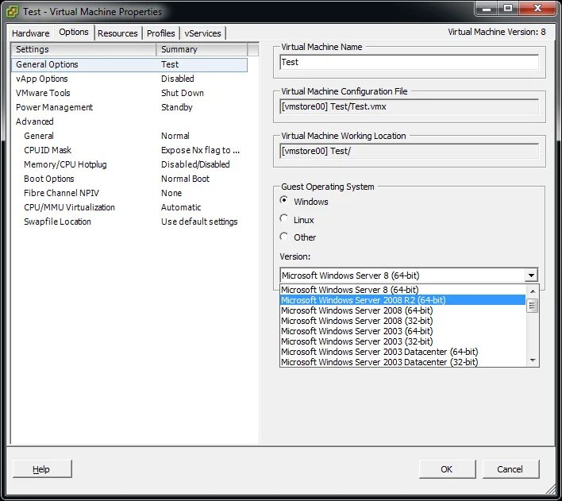Confirm with the OK button
Viewport: 562px width, 501px height.
447,469
